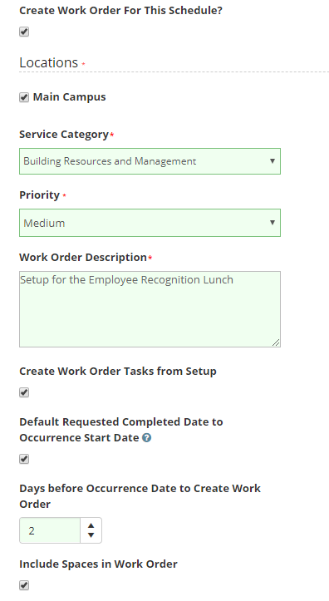This screenshot has width=329, height=601.
Task: Open the Service Category dropdown
Action: click(x=150, y=161)
